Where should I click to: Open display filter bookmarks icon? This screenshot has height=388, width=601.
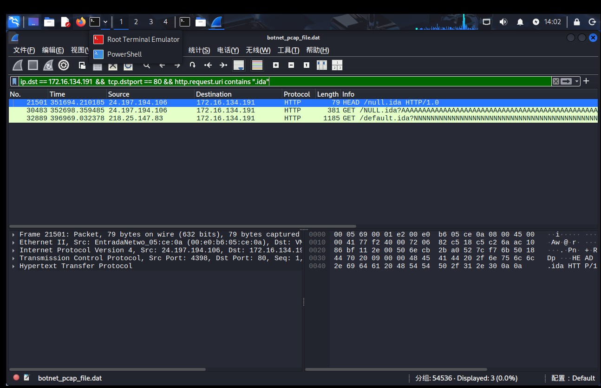pyautogui.click(x=15, y=81)
